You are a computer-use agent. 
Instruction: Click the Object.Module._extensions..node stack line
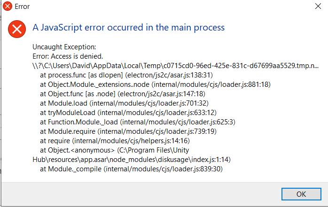[x=155, y=84]
